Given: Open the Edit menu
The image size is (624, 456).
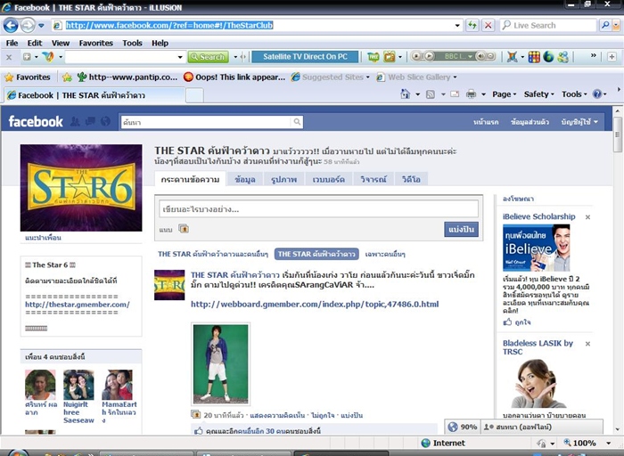Looking at the screenshot, I should 35,43.
